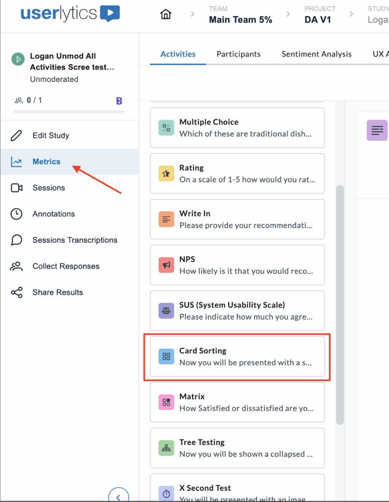Click the participant progress bar
The width and height of the screenshot is (389, 502).
(69, 111)
